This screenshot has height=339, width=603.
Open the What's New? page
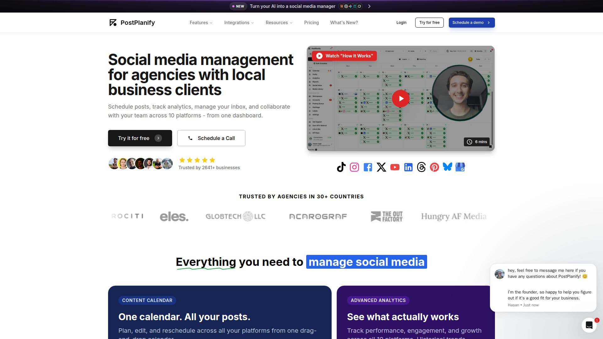click(344, 23)
